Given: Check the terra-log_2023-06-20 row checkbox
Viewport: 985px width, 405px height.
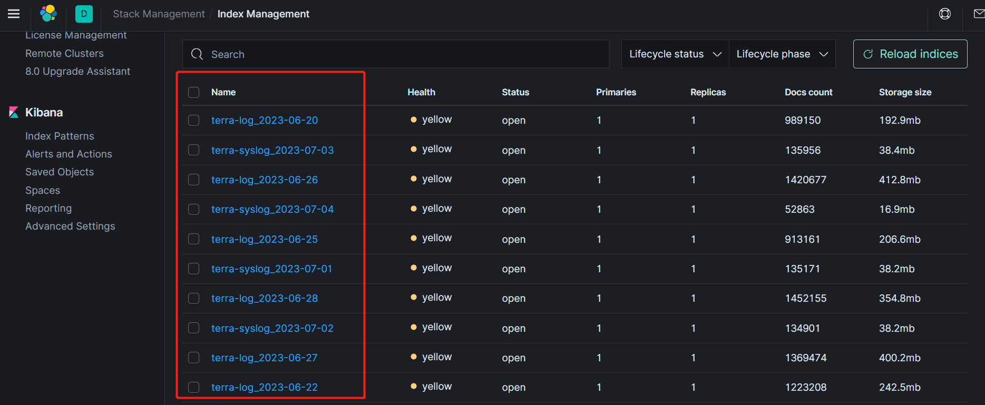Looking at the screenshot, I should click(x=194, y=120).
